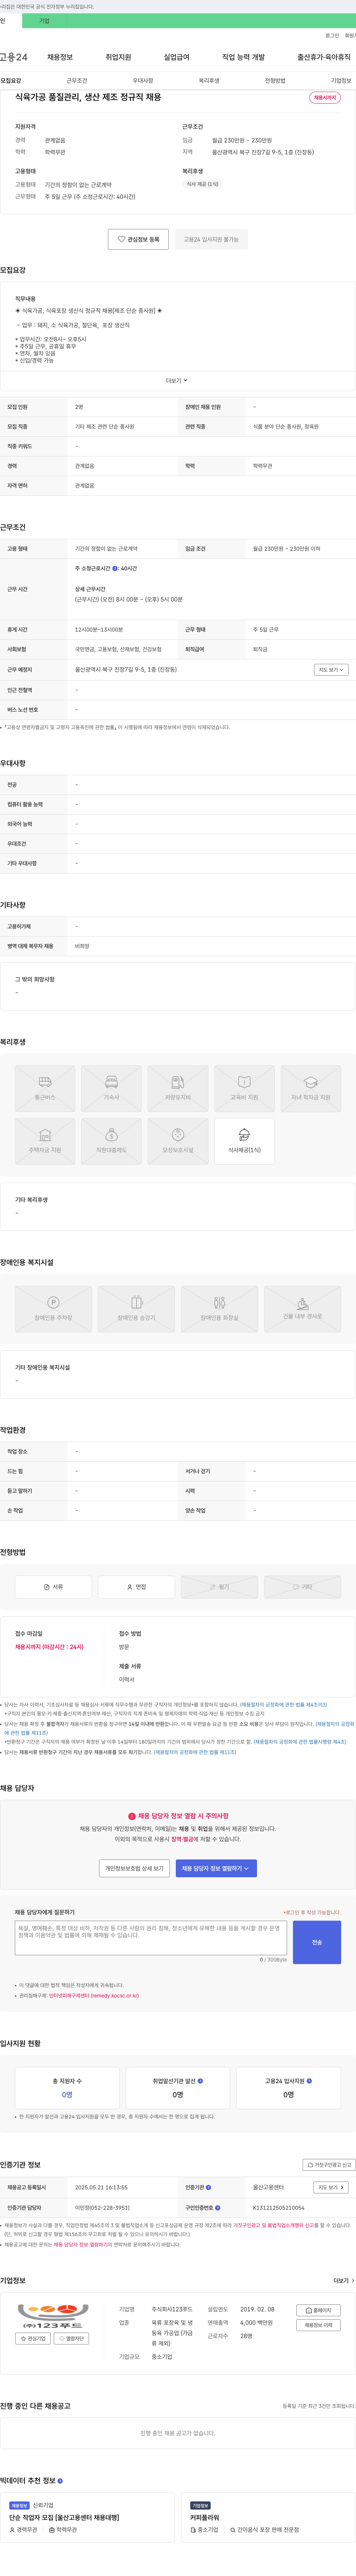
Task: Jump to 전형방법 section tab
Action: (275, 80)
